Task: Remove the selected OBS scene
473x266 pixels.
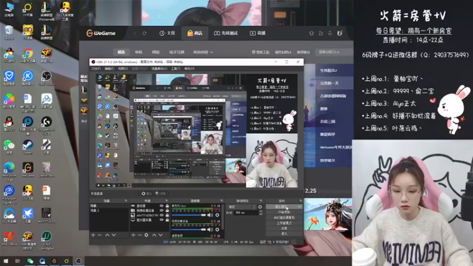Action: click(99, 235)
